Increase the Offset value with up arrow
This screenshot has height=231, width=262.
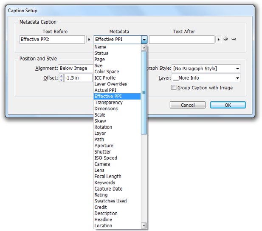point(61,76)
